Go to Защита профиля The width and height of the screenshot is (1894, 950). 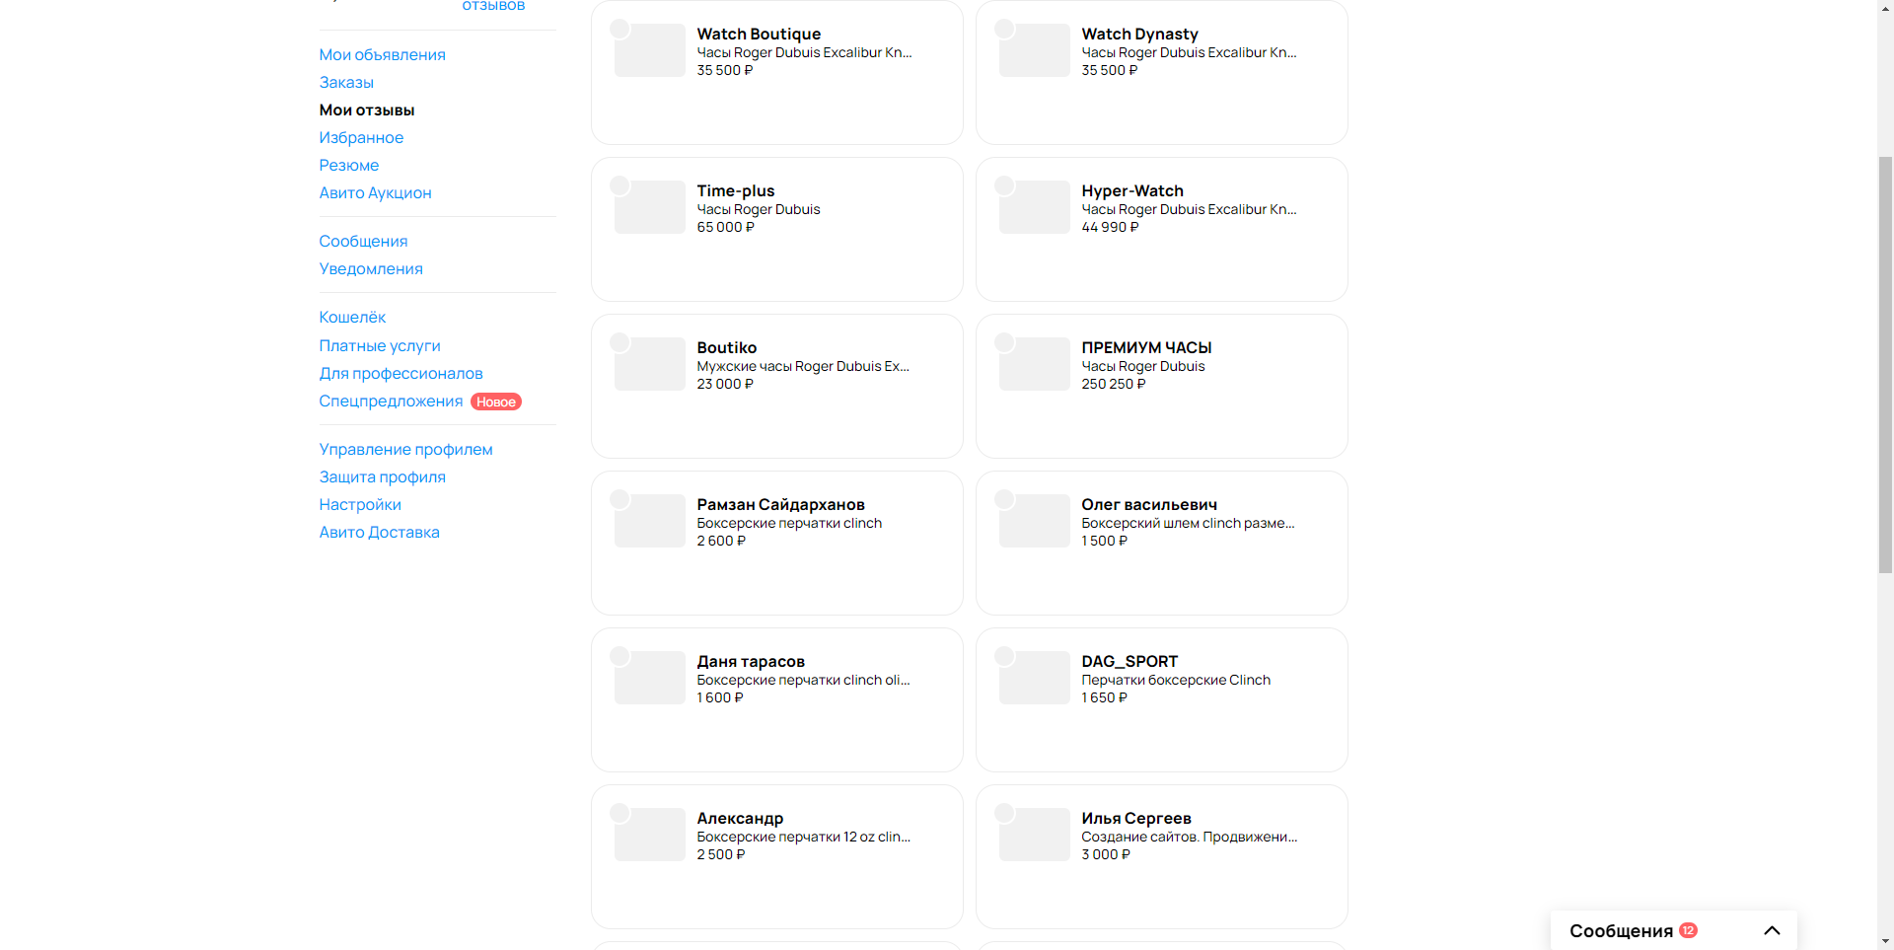coord(382,477)
